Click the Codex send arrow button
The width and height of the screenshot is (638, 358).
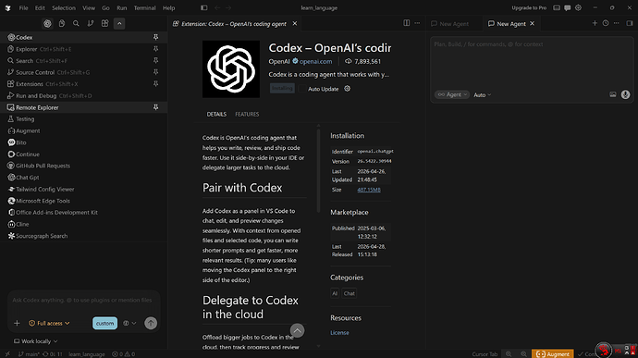click(x=151, y=323)
